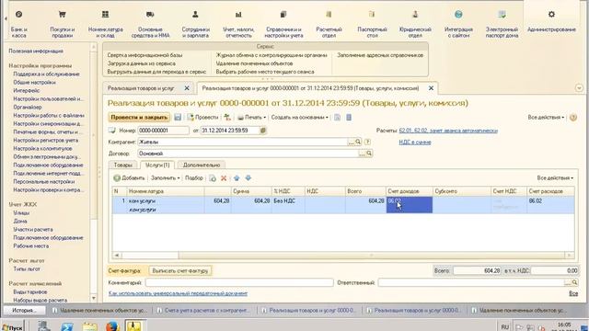
Task: Open universal transfer document help link
Action: coord(178,293)
